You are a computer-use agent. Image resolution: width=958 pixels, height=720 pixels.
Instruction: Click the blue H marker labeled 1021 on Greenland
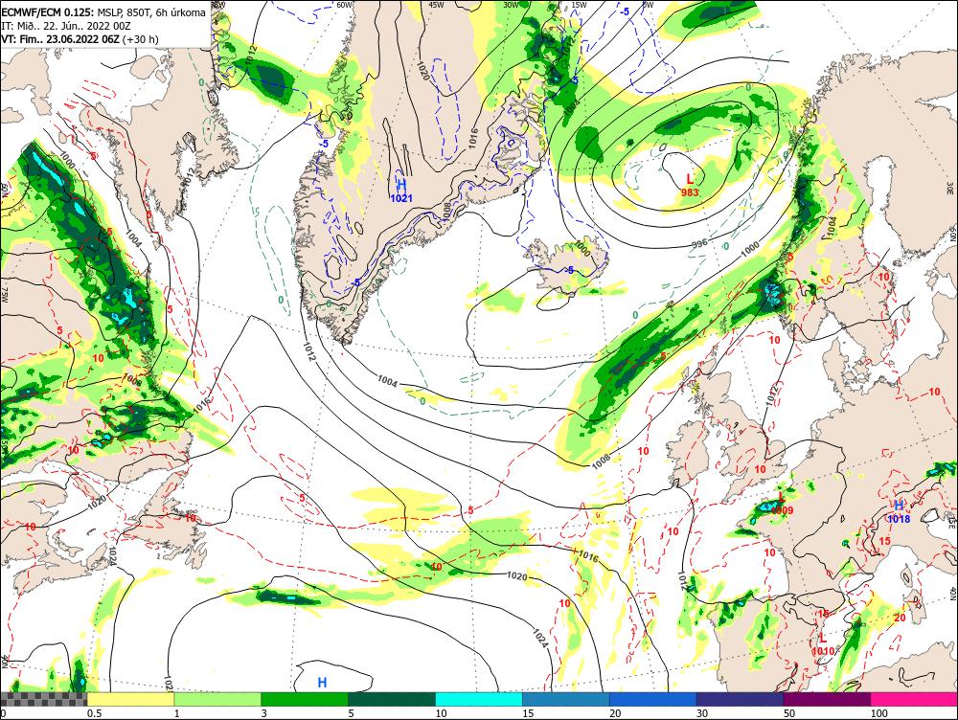[x=401, y=185]
